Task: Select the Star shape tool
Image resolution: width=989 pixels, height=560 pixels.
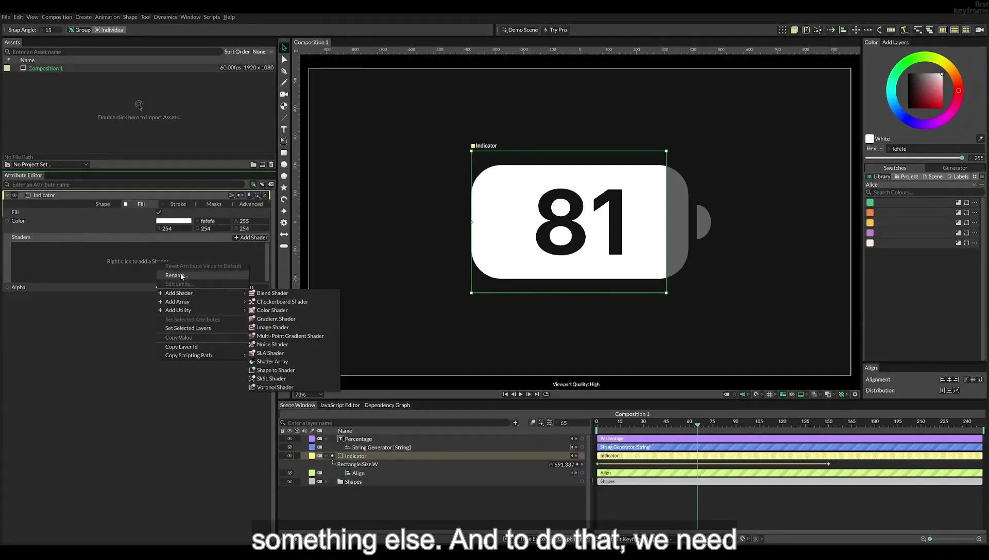Action: point(284,187)
